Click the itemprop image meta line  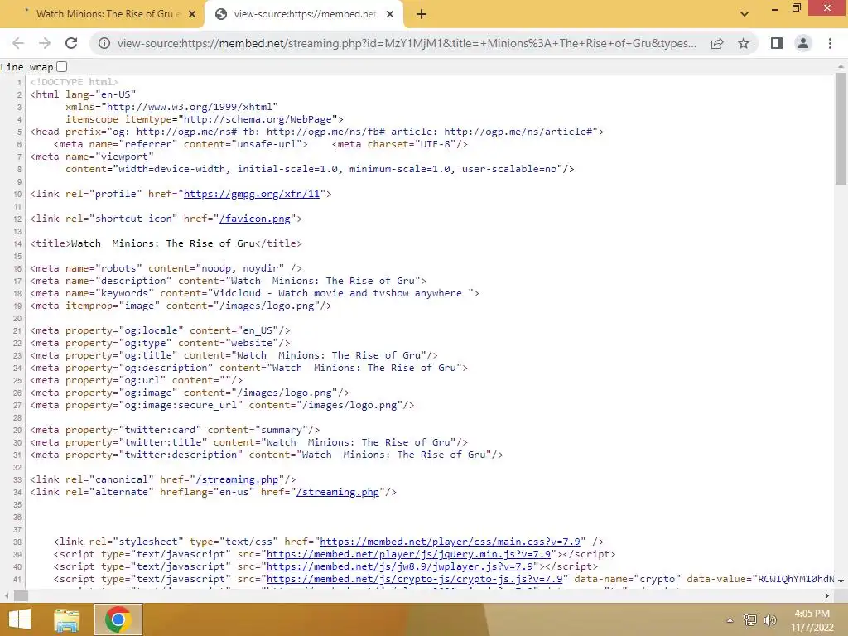181,306
